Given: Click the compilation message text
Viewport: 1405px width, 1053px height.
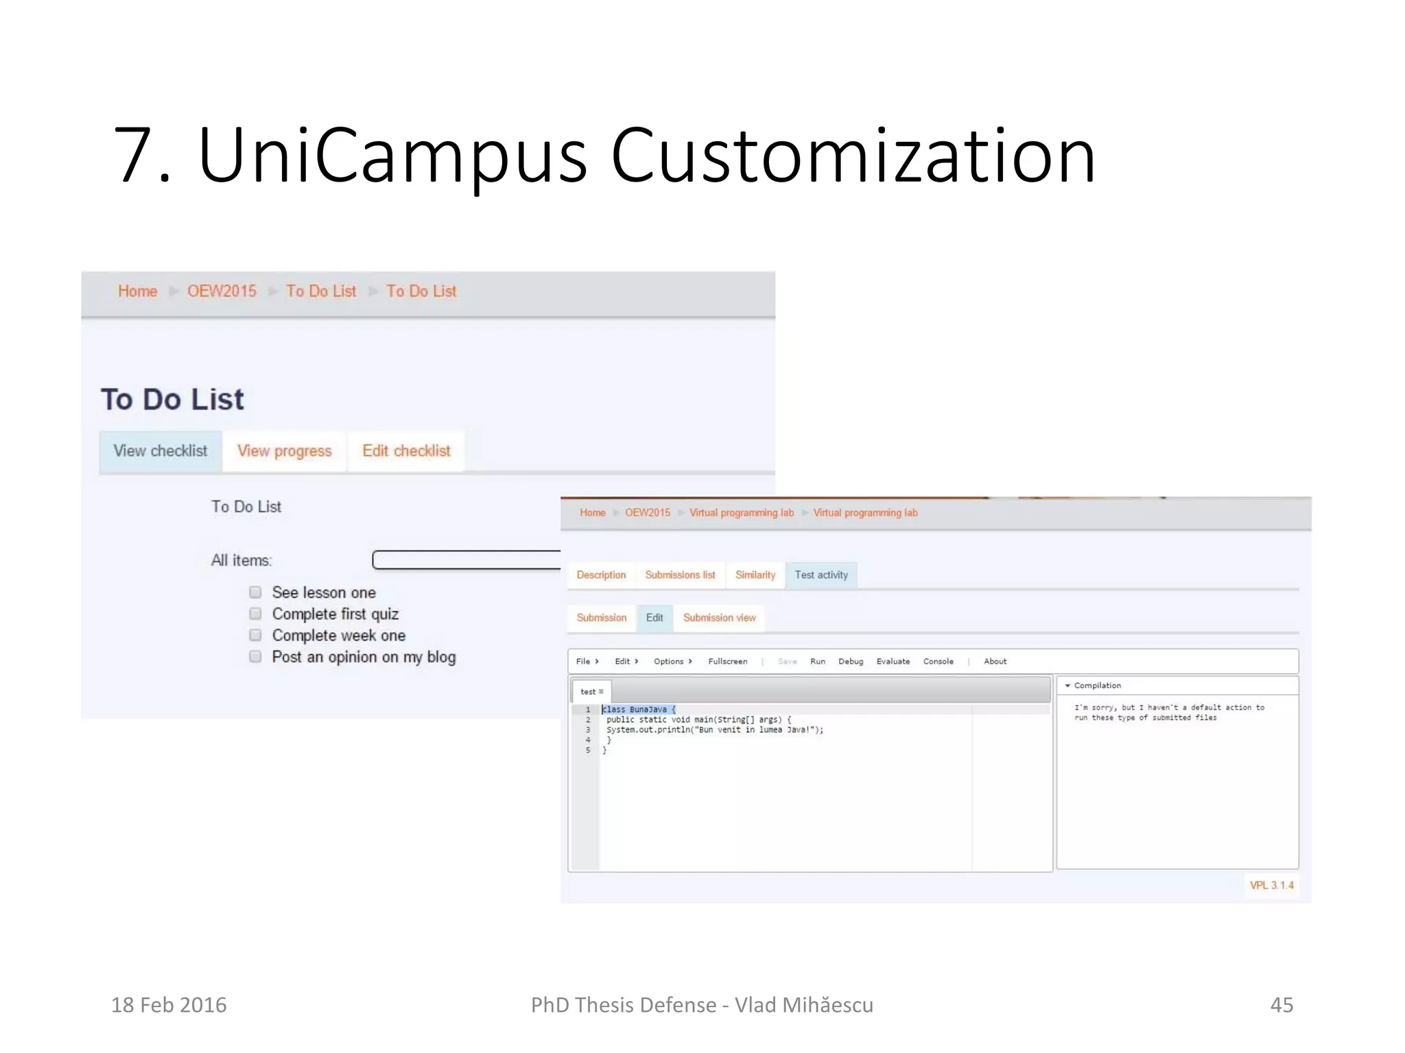Looking at the screenshot, I should coord(1169,712).
